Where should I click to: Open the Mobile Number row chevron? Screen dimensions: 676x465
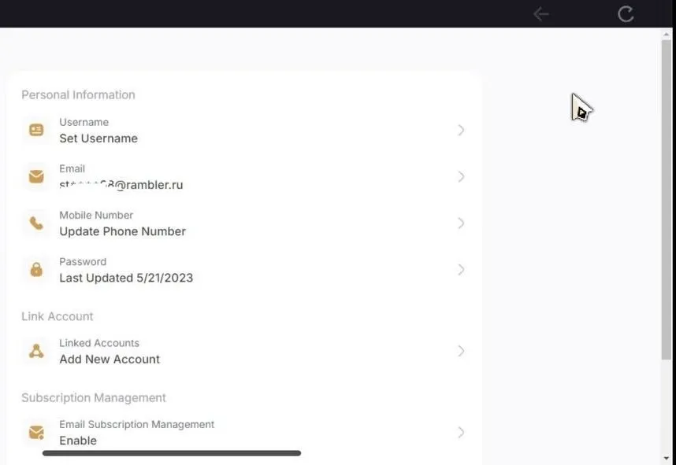pyautogui.click(x=461, y=223)
